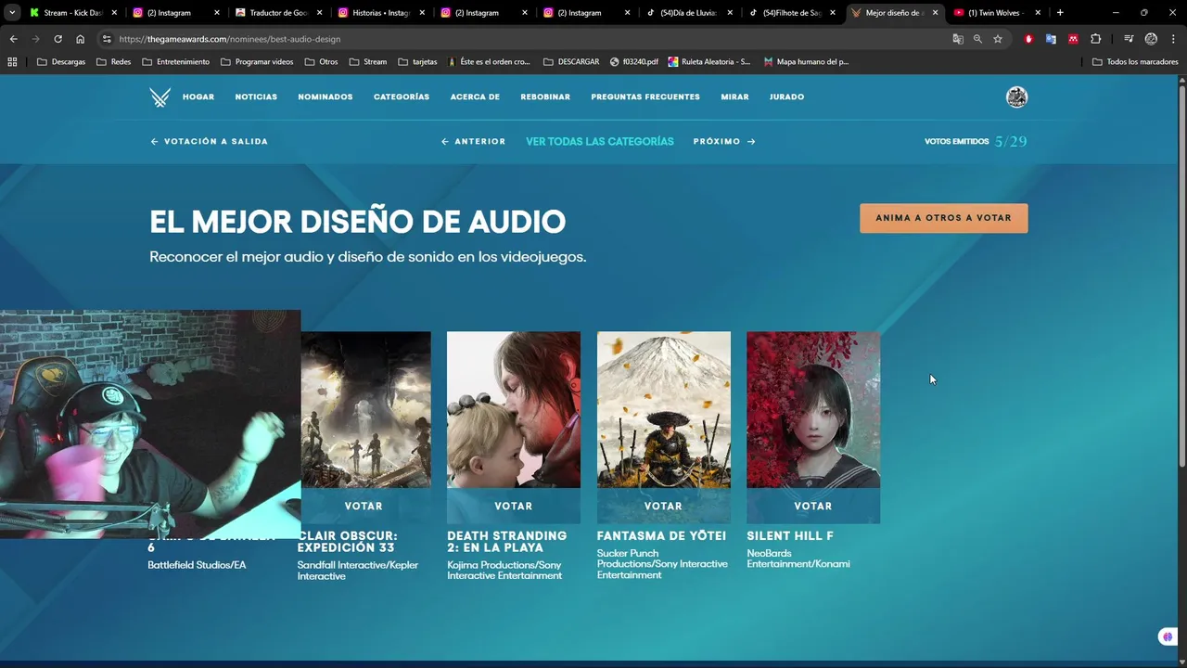Open ACERCA DE in the site navigation
The width and height of the screenshot is (1187, 668).
475,97
